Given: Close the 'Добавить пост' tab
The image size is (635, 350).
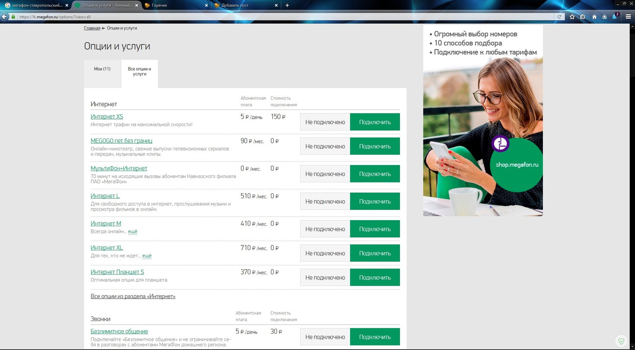Looking at the screenshot, I should click(276, 5).
